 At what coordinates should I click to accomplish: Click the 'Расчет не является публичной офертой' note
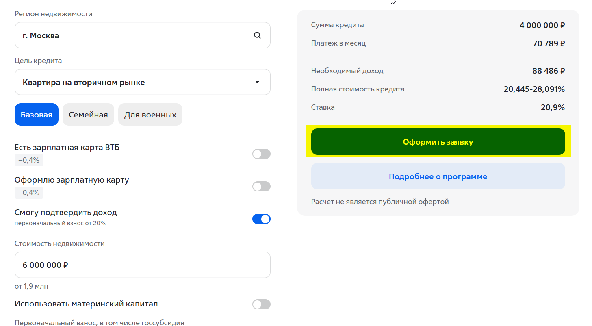(380, 202)
